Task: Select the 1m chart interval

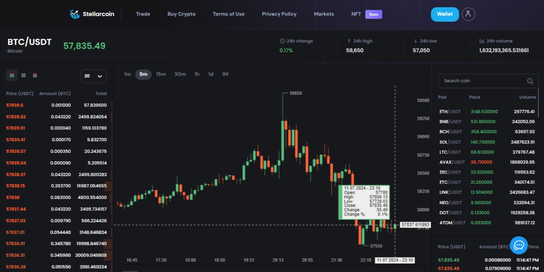Action: coord(127,74)
